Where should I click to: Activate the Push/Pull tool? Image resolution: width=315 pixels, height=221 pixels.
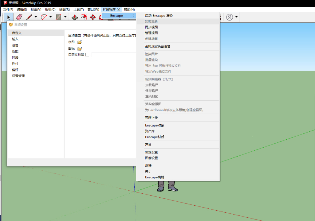tap(75, 17)
